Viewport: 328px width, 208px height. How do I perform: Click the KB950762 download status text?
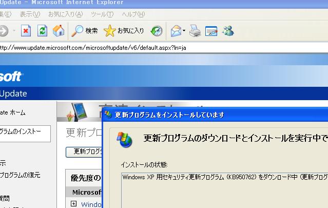tap(225, 177)
